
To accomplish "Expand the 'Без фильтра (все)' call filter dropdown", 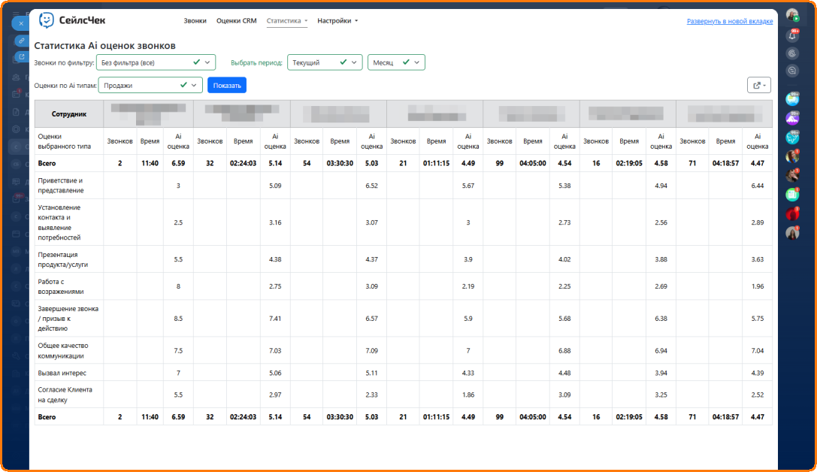I will point(156,62).
